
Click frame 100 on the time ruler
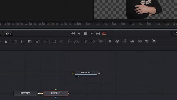[x=79, y=24]
